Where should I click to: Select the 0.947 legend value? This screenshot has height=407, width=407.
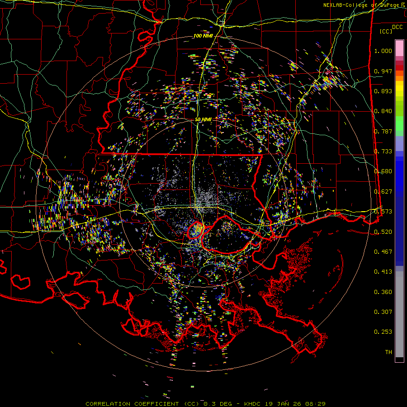coord(383,71)
